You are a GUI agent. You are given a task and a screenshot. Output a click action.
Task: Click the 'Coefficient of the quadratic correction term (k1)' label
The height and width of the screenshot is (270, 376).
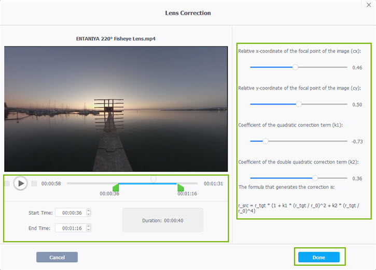pos(290,125)
